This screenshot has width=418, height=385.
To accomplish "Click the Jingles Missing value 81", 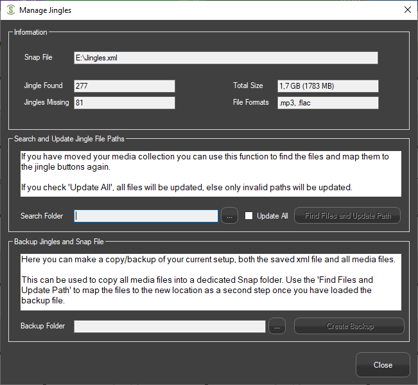I will 125,103.
